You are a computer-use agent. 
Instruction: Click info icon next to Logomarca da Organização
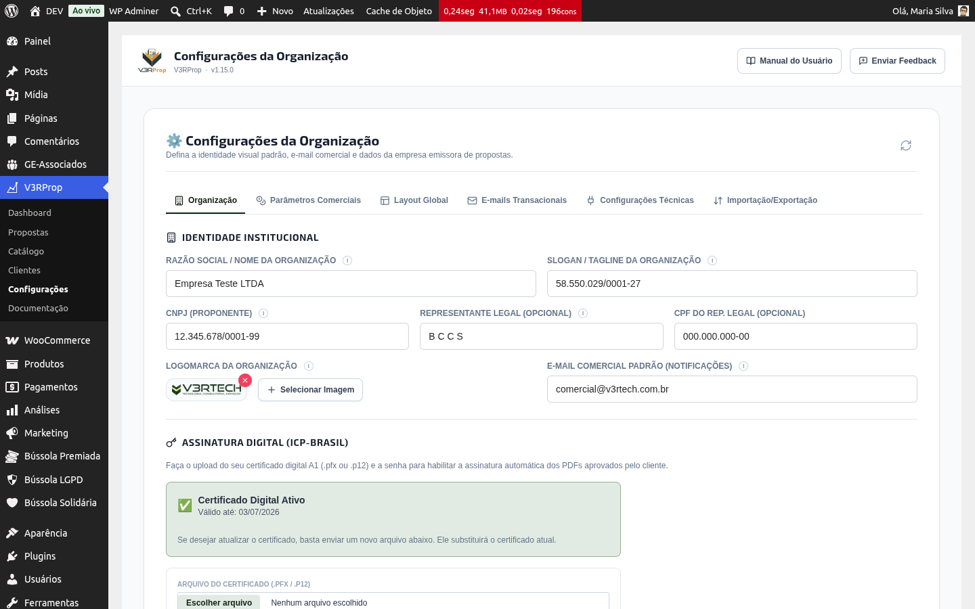[x=309, y=366]
